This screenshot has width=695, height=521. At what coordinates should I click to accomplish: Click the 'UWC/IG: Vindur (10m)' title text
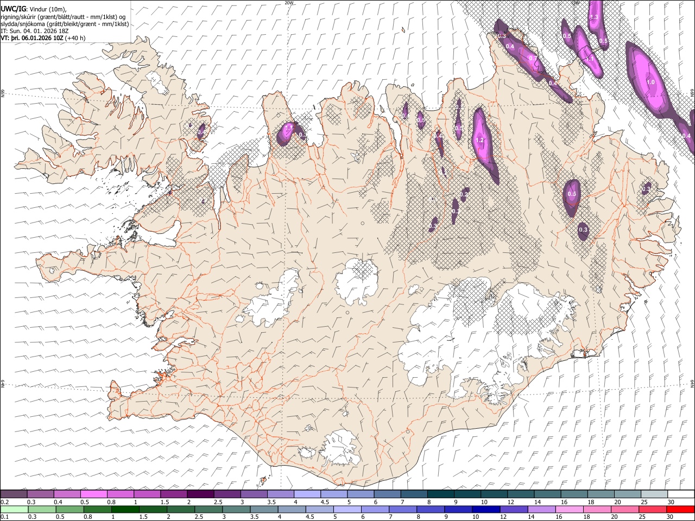34,9
